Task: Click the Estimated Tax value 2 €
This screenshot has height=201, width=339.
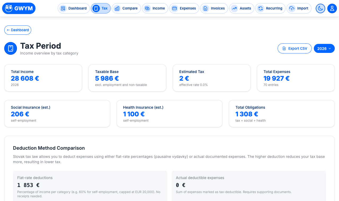Action: 184,79
